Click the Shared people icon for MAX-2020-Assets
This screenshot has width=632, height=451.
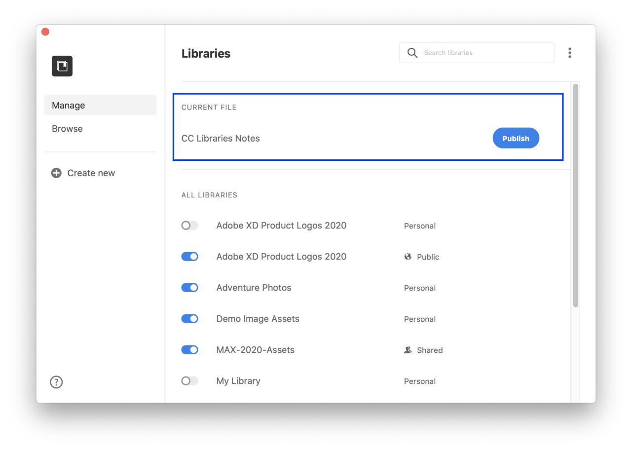click(x=408, y=350)
